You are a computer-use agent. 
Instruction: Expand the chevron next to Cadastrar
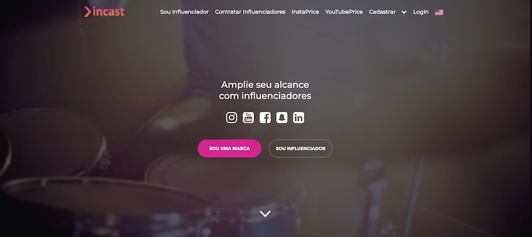404,12
